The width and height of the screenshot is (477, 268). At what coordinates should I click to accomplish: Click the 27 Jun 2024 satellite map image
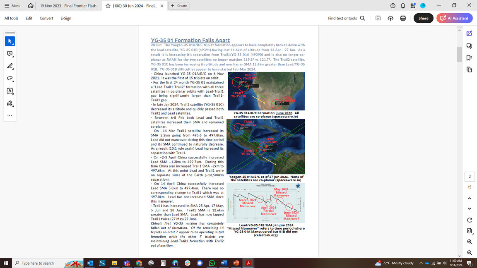coord(265,146)
